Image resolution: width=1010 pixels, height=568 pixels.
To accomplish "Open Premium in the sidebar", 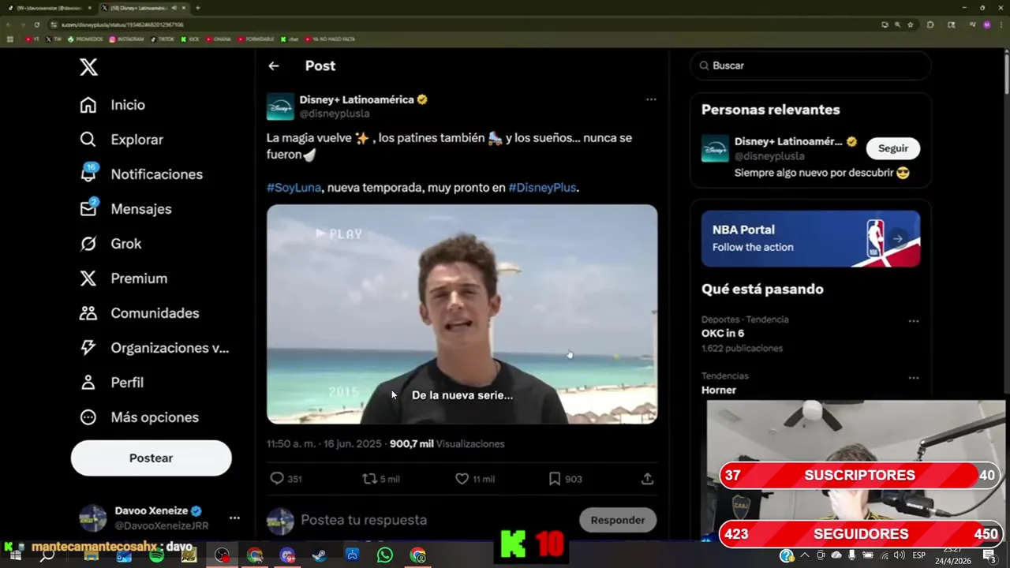I will (123, 278).
